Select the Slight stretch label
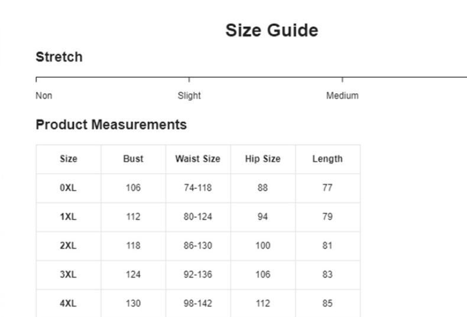The image size is (467, 317). pos(189,96)
